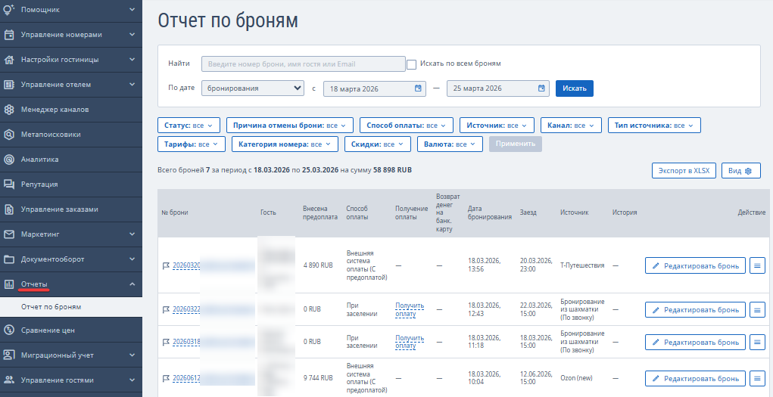Click the flag icon of the first booking
Screen dimensions: 773x397
tap(166, 265)
